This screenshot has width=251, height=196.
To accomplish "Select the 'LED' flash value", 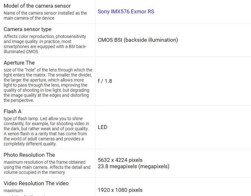I will click(x=103, y=127).
